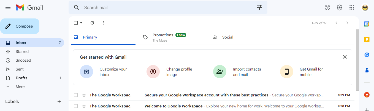This screenshot has width=374, height=111.
Task: Open Contacts in side panel
Action: tap(367, 70)
